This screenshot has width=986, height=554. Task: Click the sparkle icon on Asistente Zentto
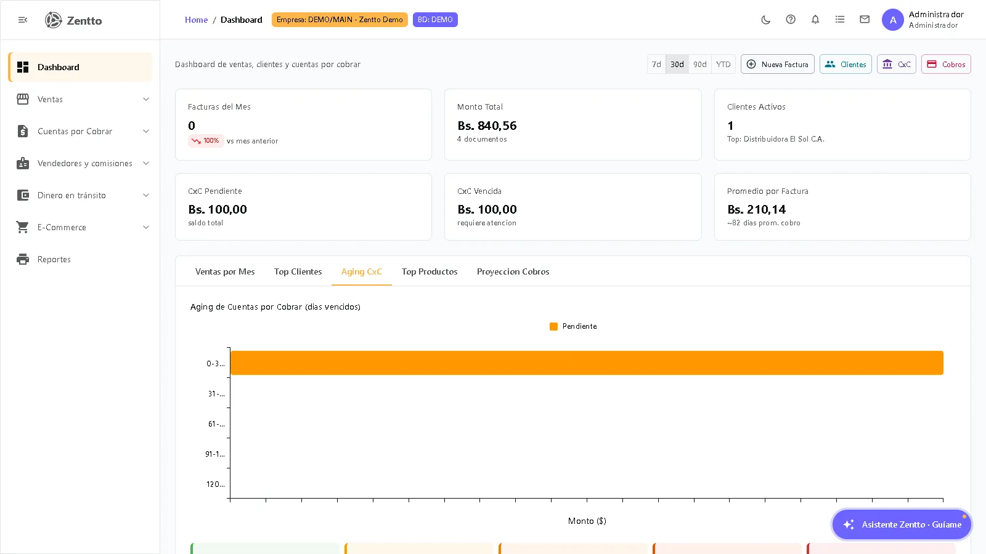pos(849,524)
